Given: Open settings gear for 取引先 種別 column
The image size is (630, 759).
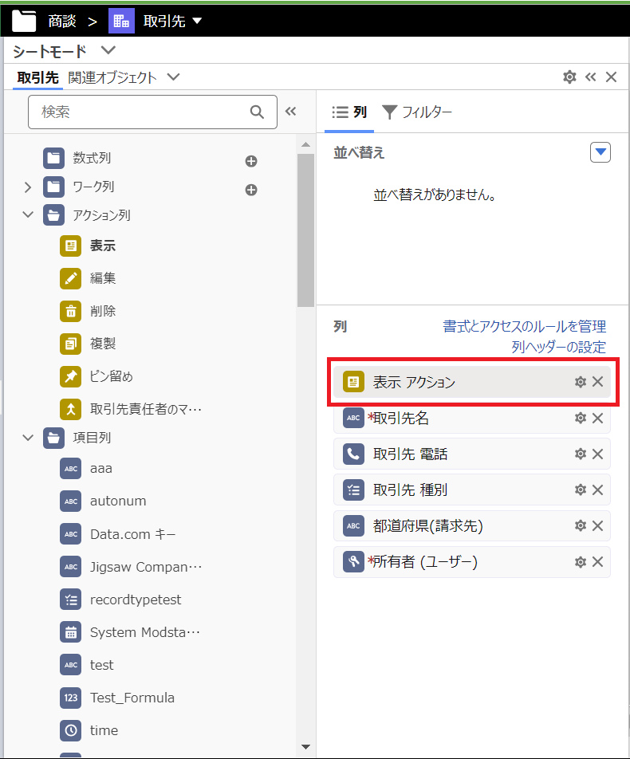Looking at the screenshot, I should point(580,490).
